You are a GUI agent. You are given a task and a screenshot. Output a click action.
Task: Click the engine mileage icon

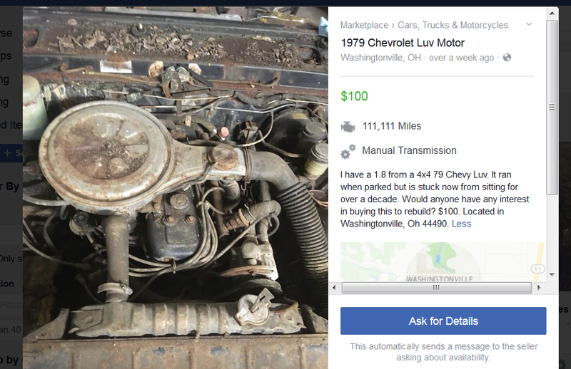click(348, 127)
